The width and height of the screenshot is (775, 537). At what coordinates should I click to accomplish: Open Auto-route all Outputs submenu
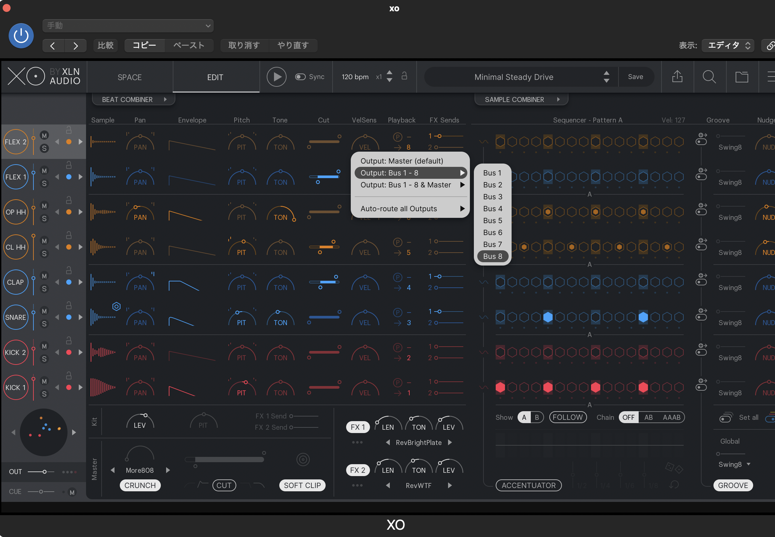[x=410, y=209]
